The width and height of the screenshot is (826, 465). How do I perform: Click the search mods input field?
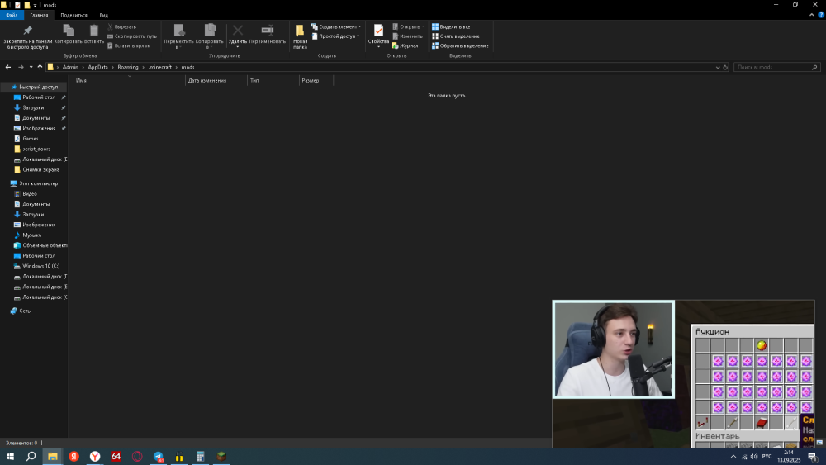[x=776, y=68]
